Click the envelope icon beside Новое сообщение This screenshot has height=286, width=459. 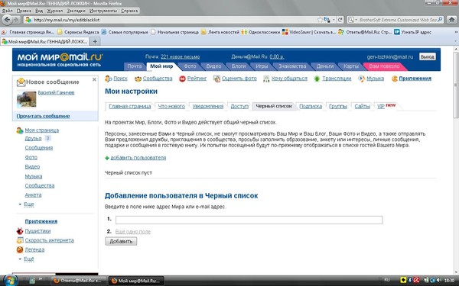tap(21, 82)
